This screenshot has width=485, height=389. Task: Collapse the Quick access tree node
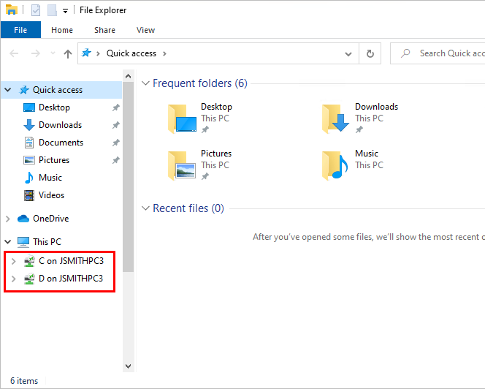click(x=8, y=90)
